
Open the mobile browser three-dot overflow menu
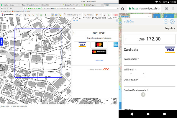coord(173,9)
